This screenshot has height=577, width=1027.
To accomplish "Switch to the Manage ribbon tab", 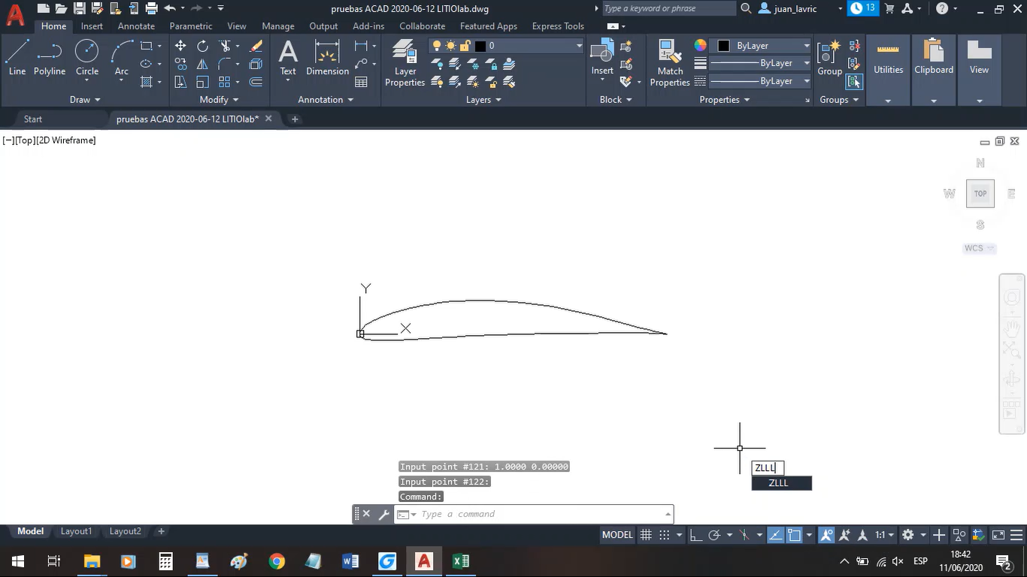I will coord(278,26).
